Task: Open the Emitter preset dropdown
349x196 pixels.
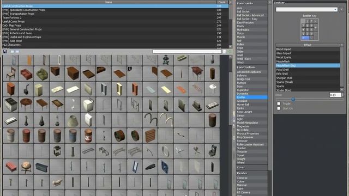Action: (306, 9)
